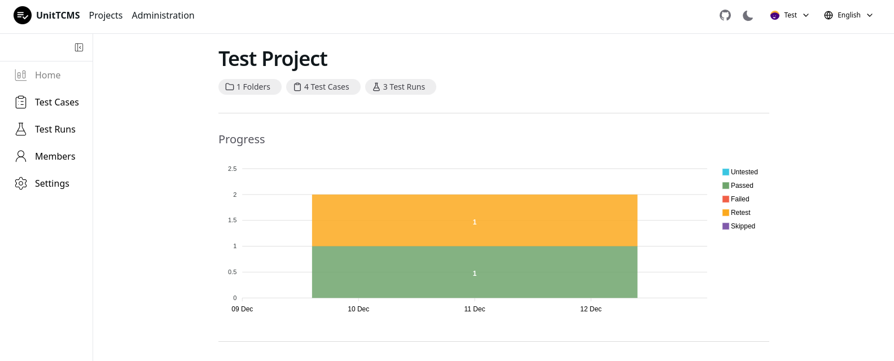
Task: Go to Administration page
Action: click(163, 15)
